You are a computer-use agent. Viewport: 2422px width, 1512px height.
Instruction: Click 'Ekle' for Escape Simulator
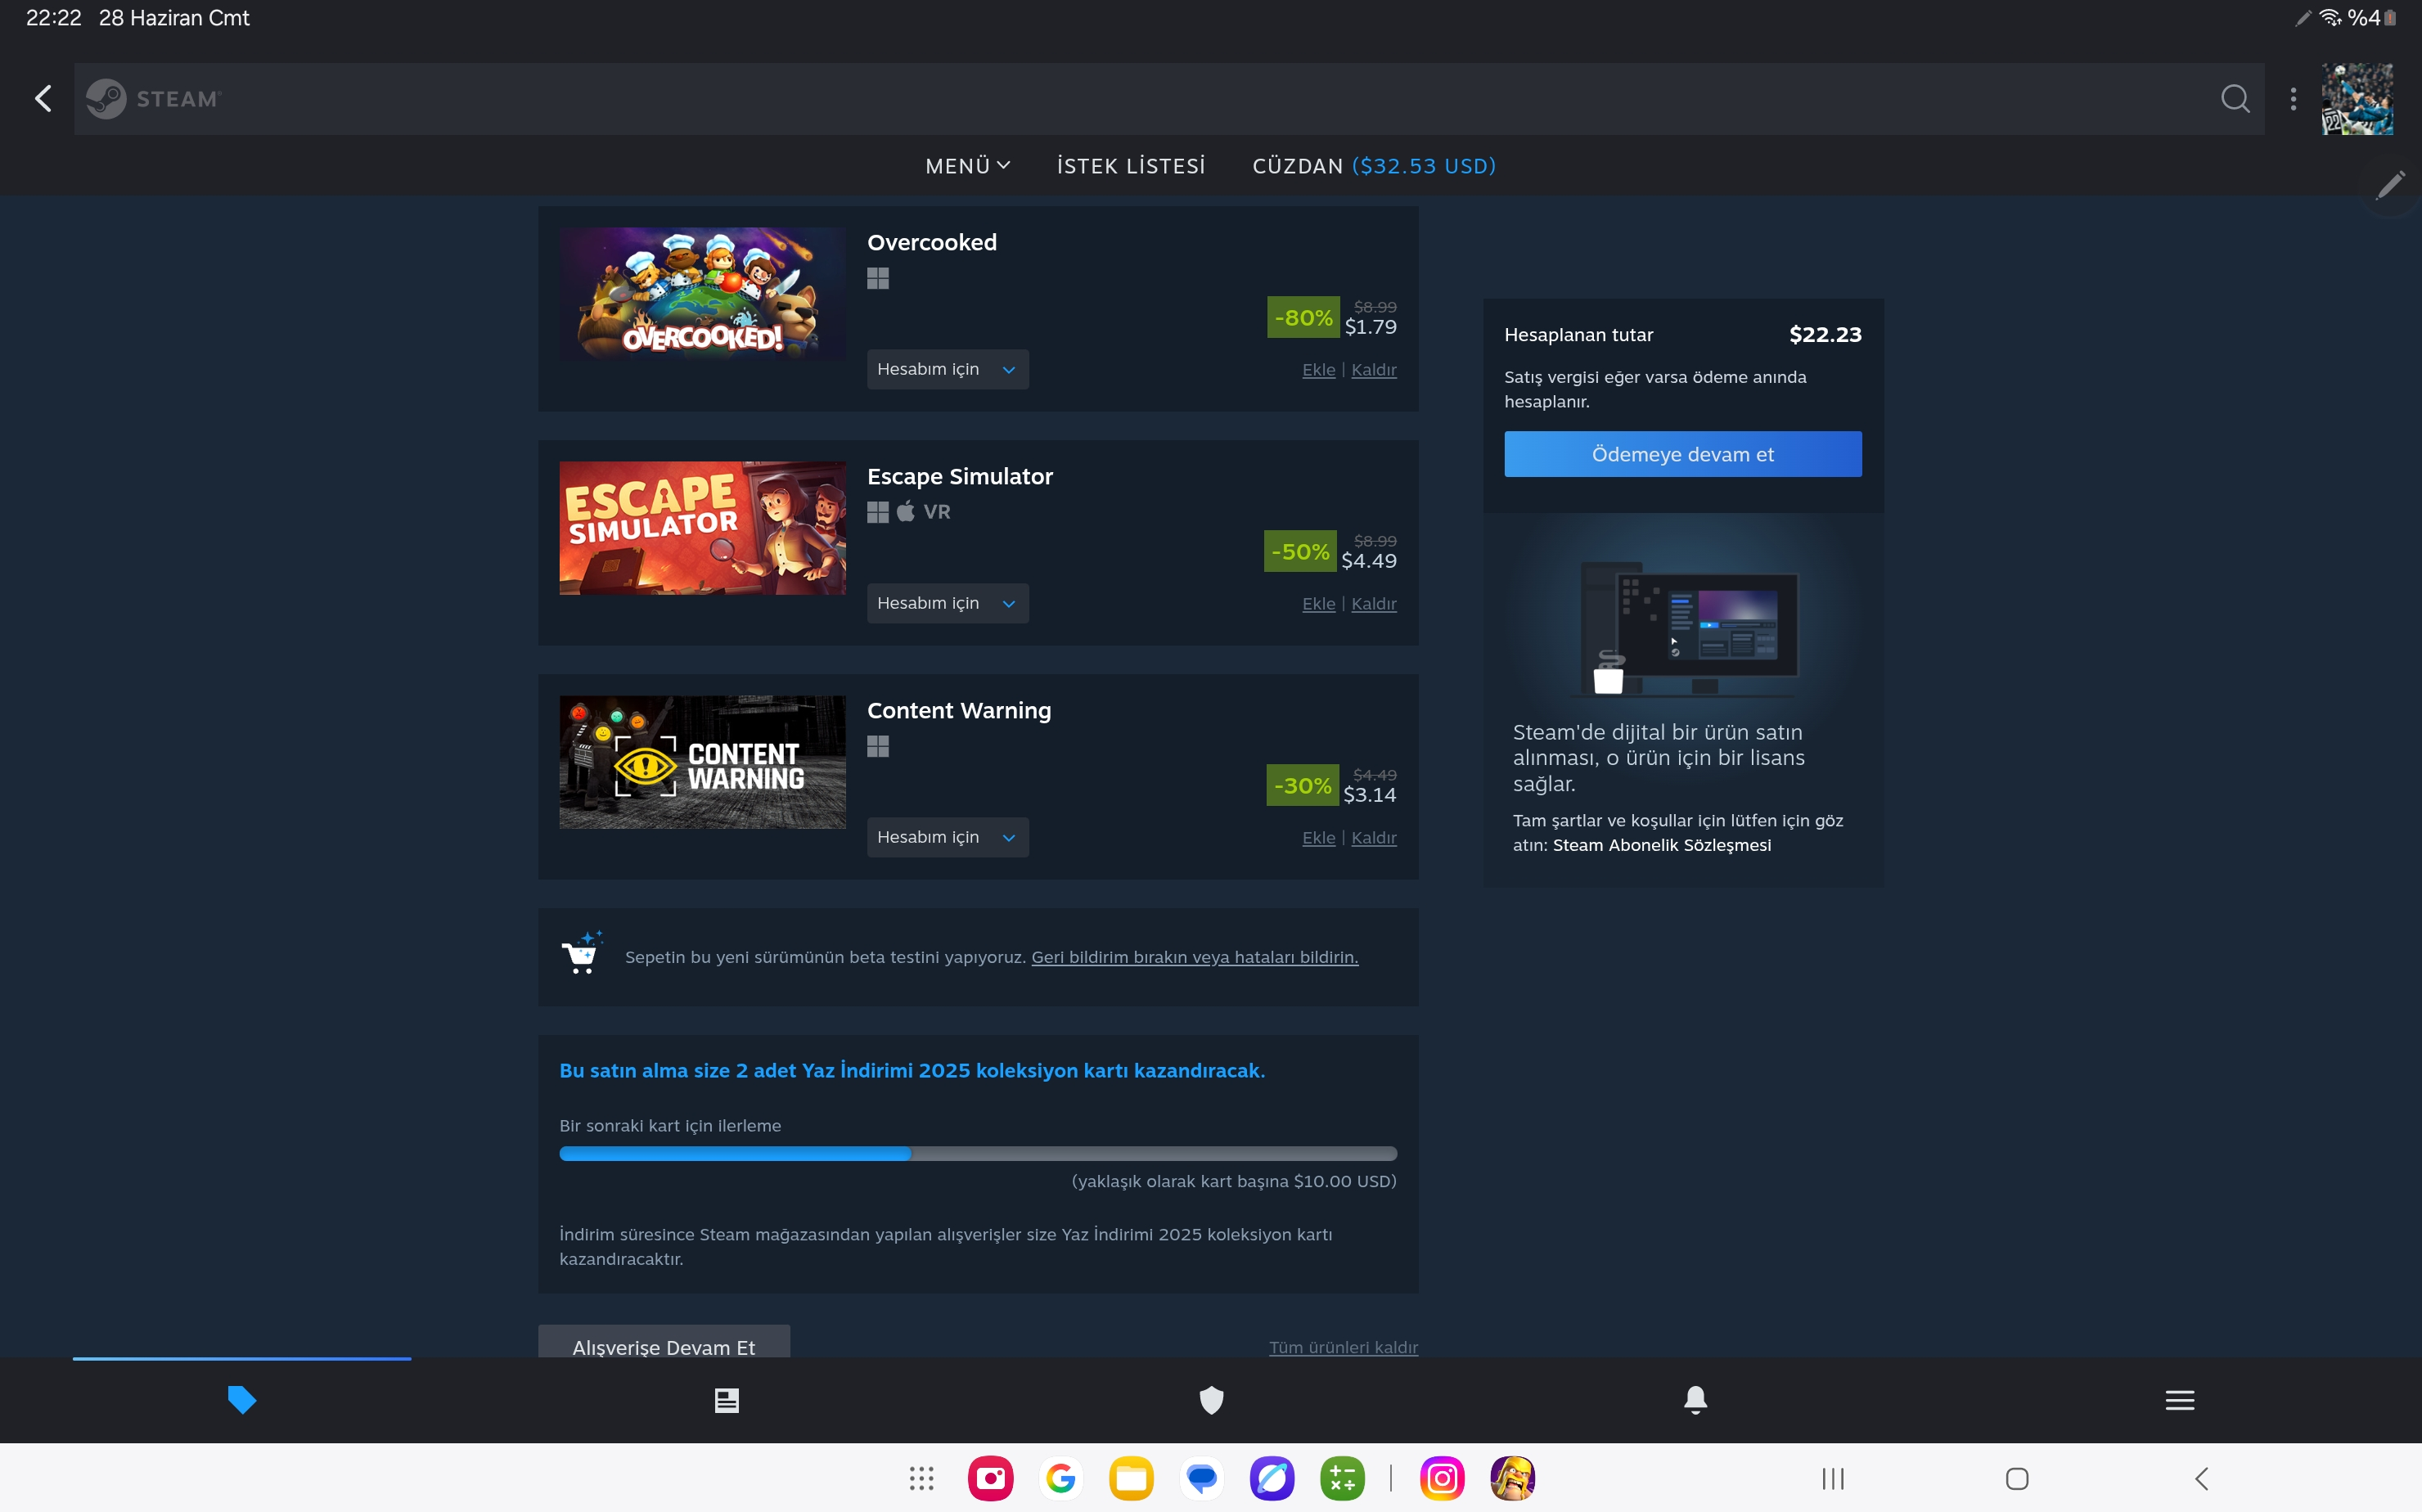tap(1318, 604)
